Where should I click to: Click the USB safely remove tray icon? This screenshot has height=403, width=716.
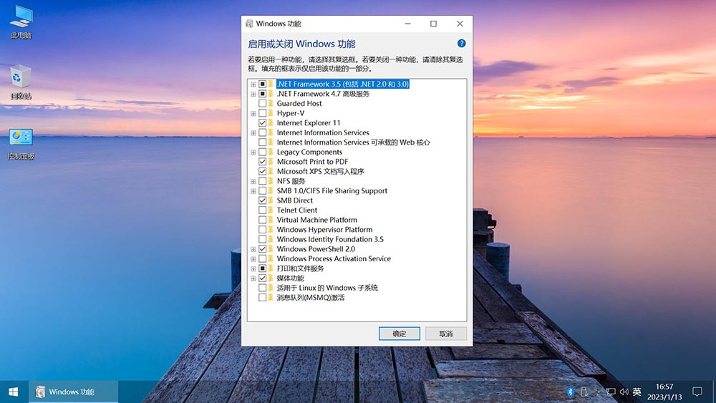click(x=584, y=392)
